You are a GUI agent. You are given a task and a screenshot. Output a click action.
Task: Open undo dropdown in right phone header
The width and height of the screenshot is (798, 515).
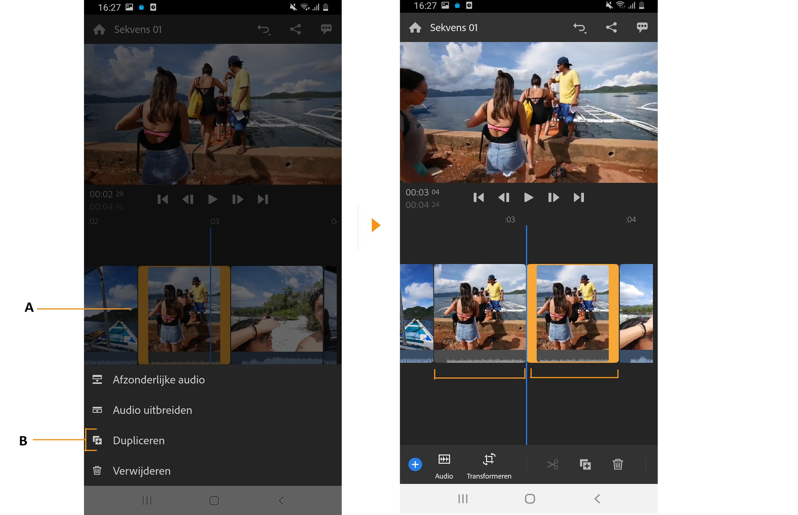[x=579, y=28]
